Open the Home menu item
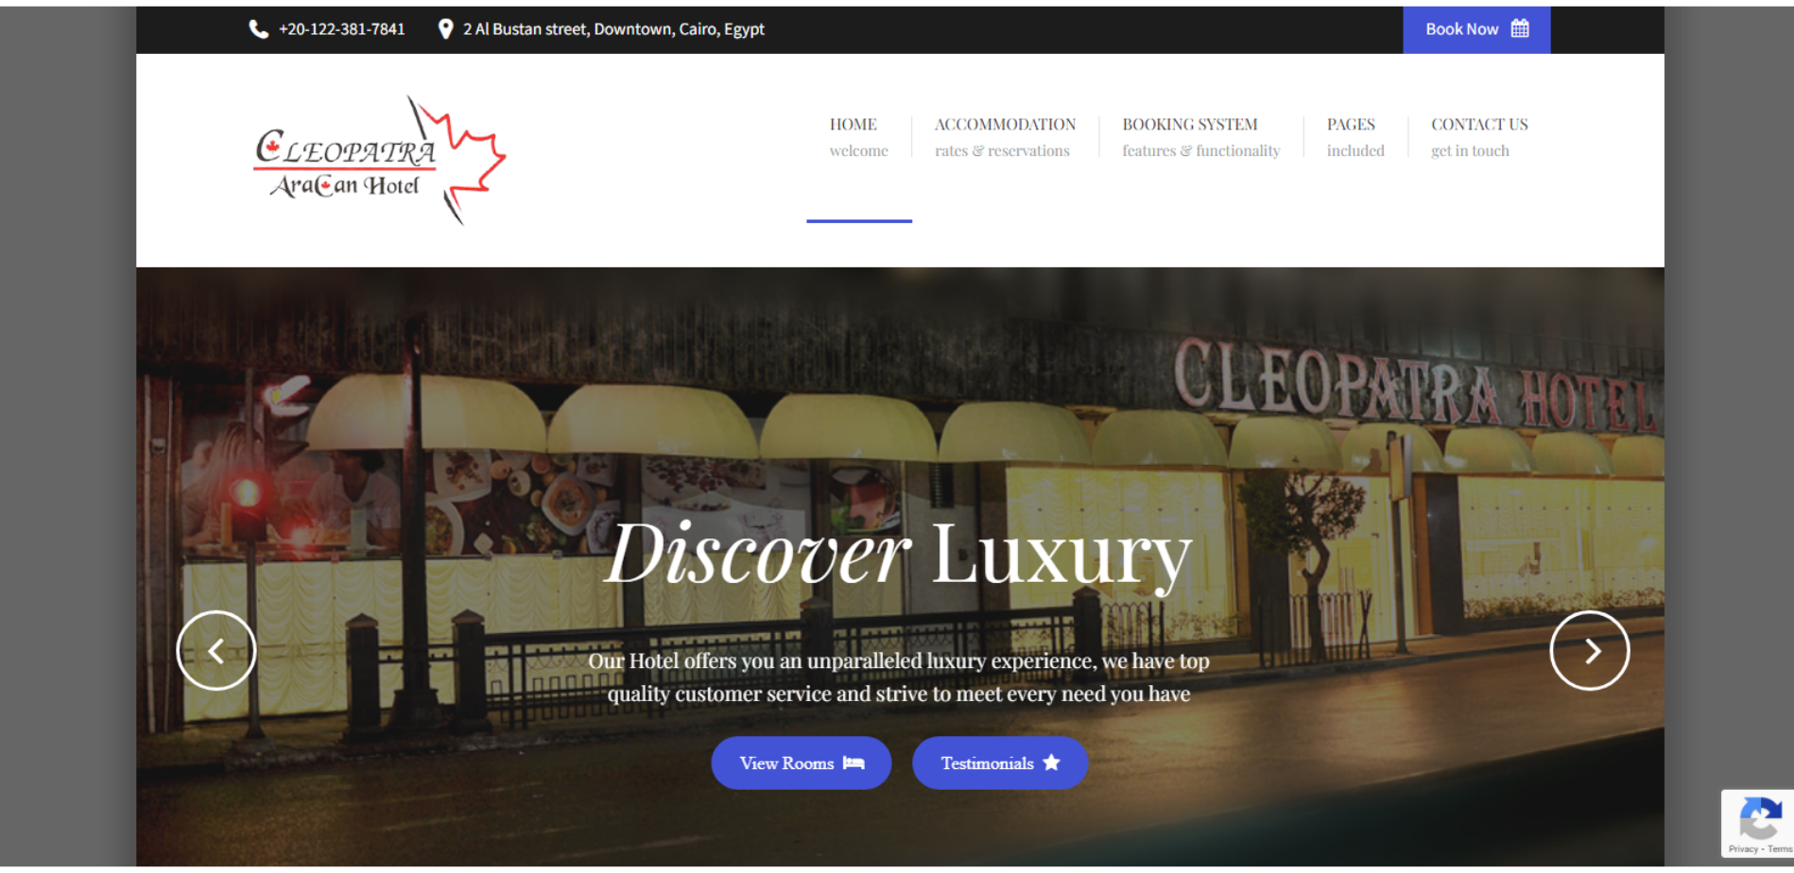The image size is (1794, 873). 858,137
